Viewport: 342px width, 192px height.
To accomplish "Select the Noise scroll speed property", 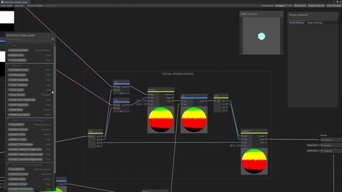I will pyautogui.click(x=19, y=115).
